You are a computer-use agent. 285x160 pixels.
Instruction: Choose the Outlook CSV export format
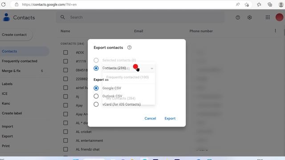[x=96, y=96]
